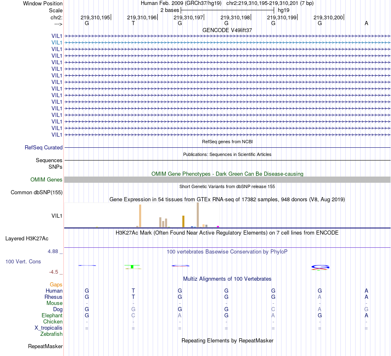391x356 pixels.
Task: Click the Window Position label
Action: point(43,3)
